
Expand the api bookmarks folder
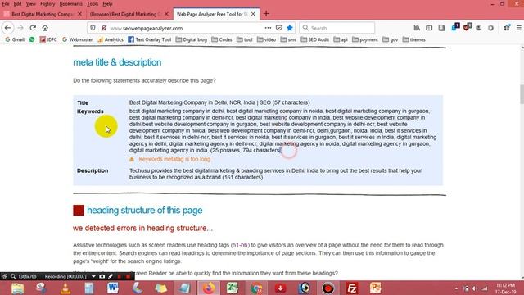pyautogui.click(x=341, y=39)
